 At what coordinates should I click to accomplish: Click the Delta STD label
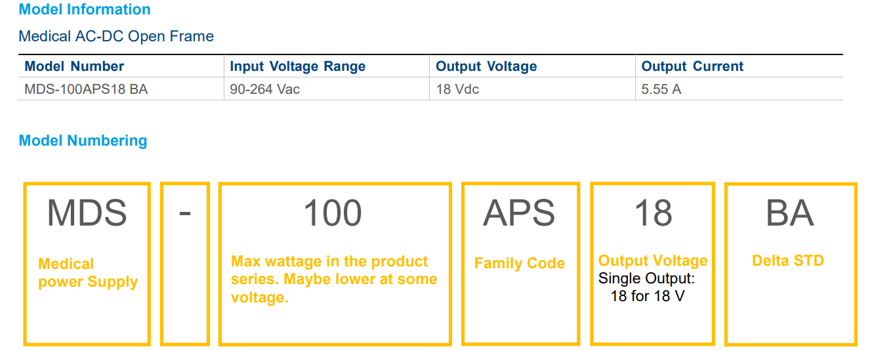coord(787,260)
